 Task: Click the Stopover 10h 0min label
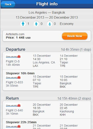pyautogui.click(x=20, y=73)
